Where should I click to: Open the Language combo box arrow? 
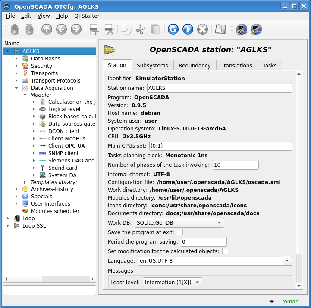[287, 261]
